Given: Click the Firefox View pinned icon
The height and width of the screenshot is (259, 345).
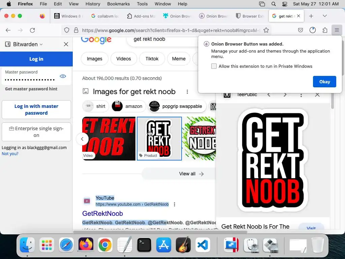Looking at the screenshot, I should pos(42,16).
